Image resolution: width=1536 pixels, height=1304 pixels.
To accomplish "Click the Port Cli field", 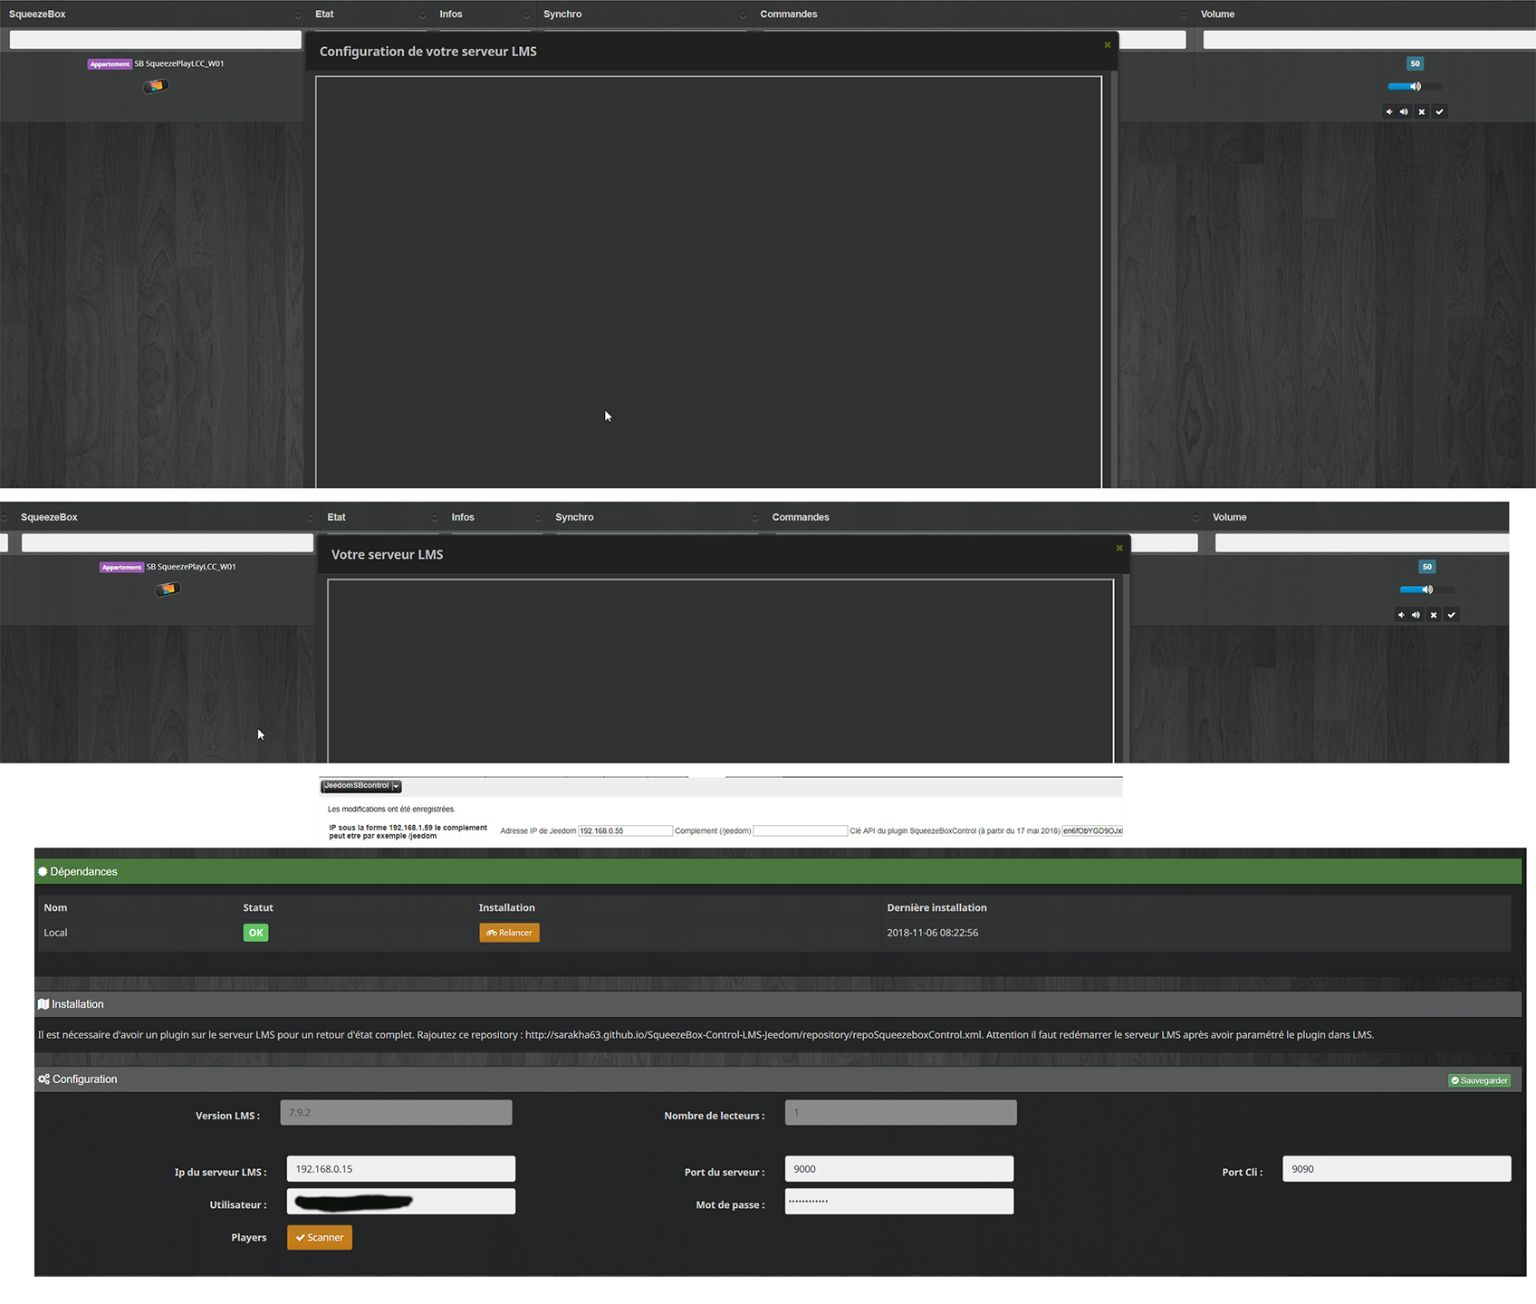I will pyautogui.click(x=1397, y=1169).
